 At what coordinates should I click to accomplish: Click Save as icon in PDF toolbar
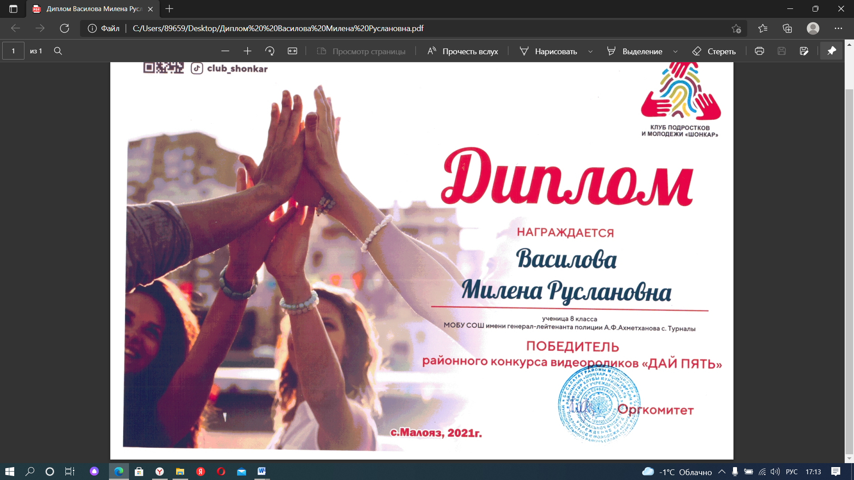pos(804,51)
